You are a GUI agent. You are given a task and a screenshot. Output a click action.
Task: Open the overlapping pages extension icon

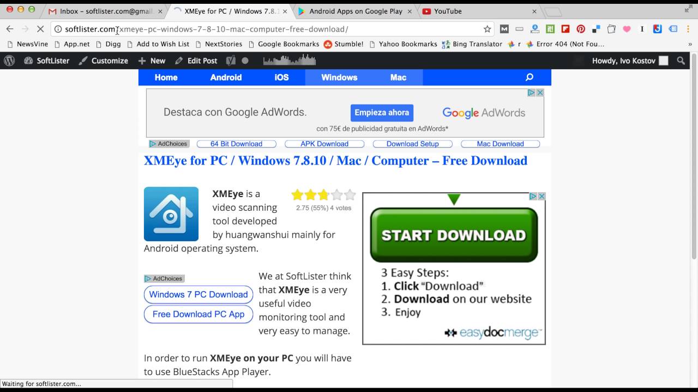pos(611,29)
